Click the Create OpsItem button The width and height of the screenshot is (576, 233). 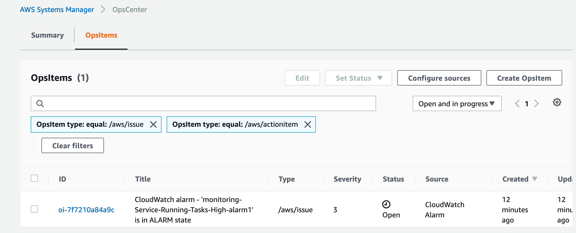(x=524, y=78)
